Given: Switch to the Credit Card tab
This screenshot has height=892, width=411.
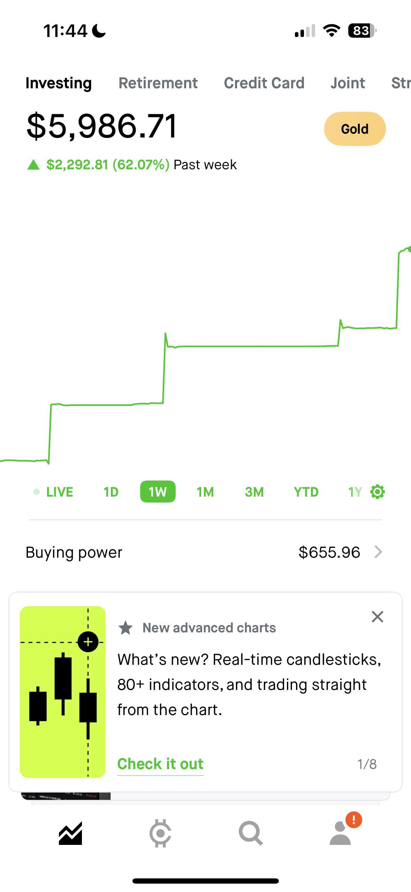Looking at the screenshot, I should [264, 83].
